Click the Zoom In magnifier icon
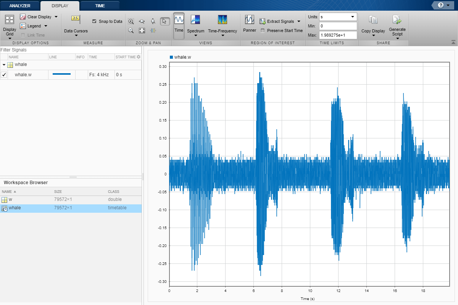Image resolution: width=458 pixels, height=305 pixels. click(131, 22)
